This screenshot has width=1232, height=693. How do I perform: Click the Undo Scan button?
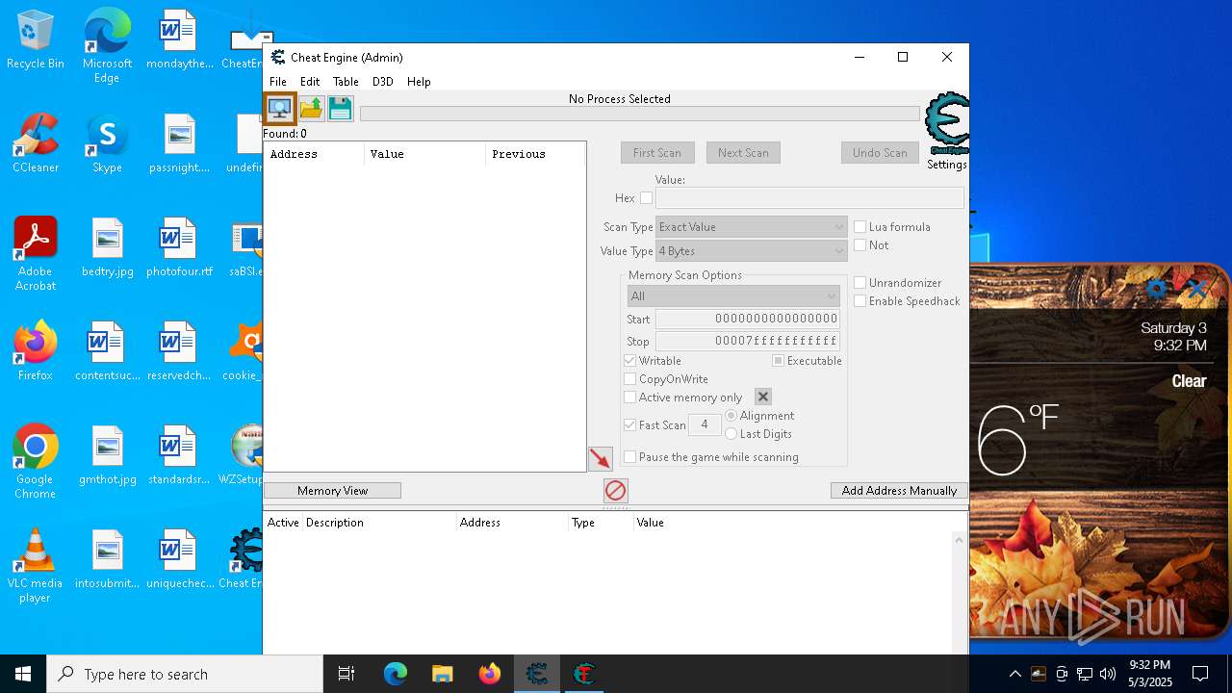[x=880, y=153]
